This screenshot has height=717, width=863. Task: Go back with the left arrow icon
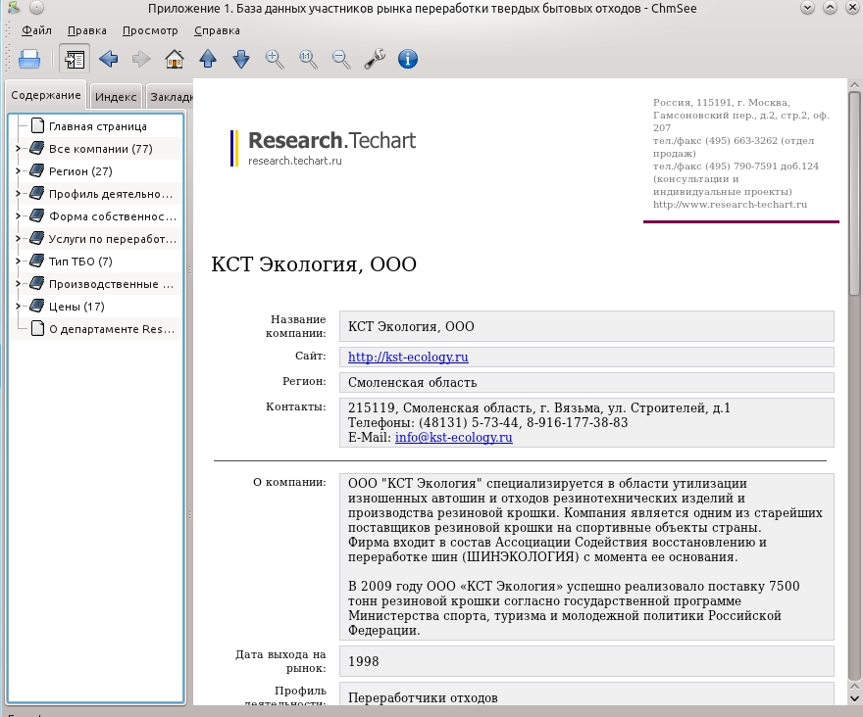[109, 59]
